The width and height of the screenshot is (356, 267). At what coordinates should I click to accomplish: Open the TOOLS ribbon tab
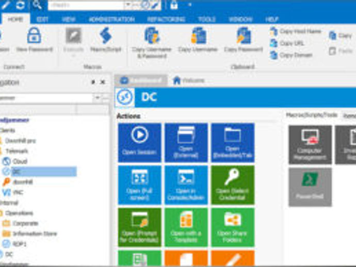[207, 19]
